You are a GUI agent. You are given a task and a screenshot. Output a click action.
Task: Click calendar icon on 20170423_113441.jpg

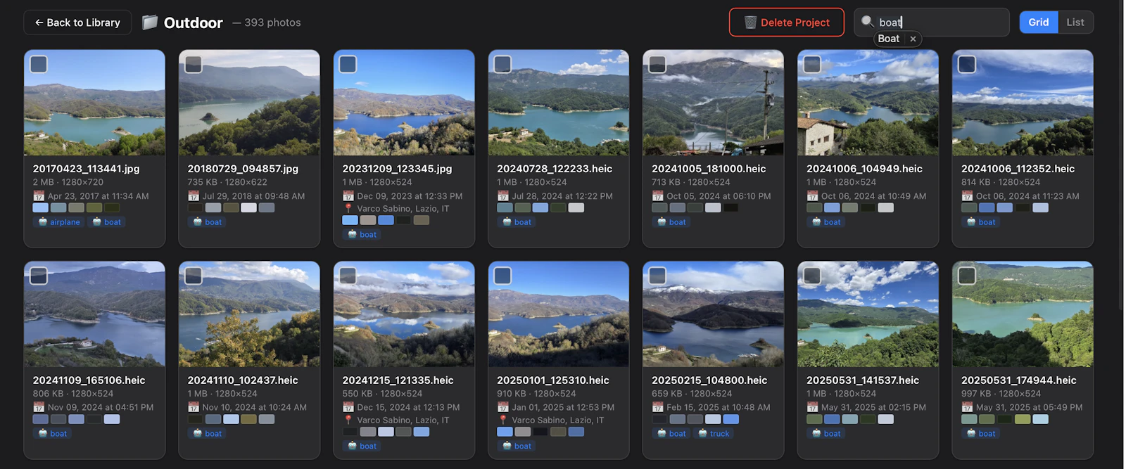[39, 196]
